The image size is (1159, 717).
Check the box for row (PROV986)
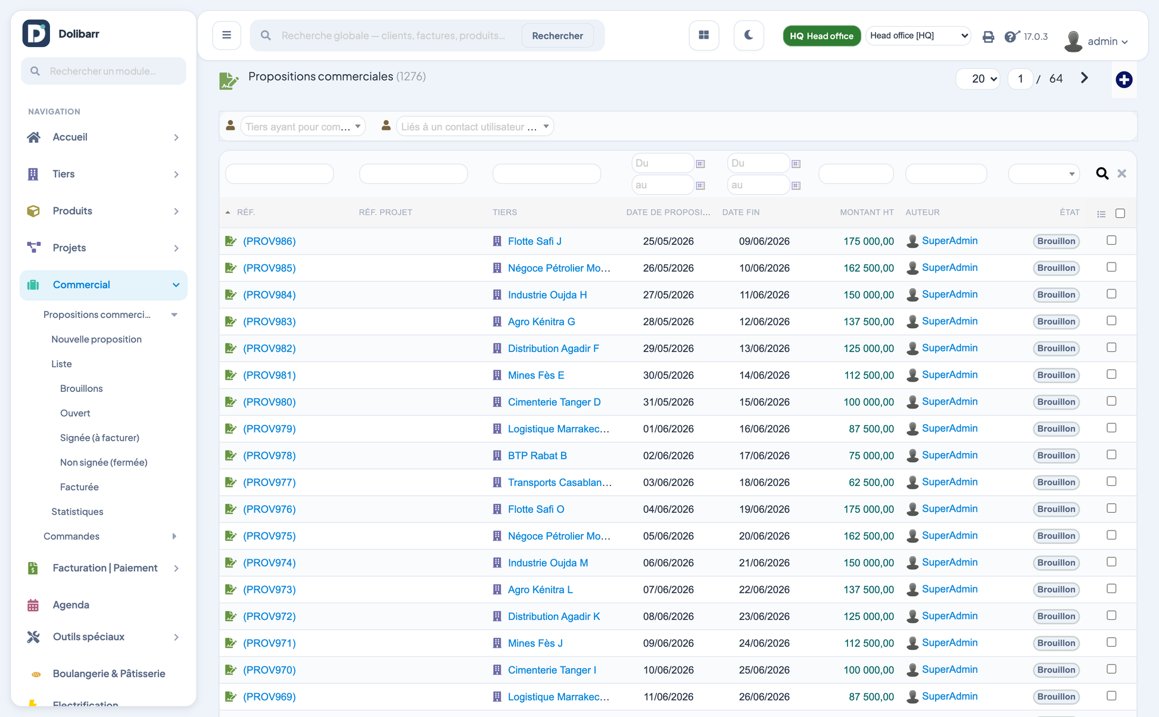coord(1111,241)
